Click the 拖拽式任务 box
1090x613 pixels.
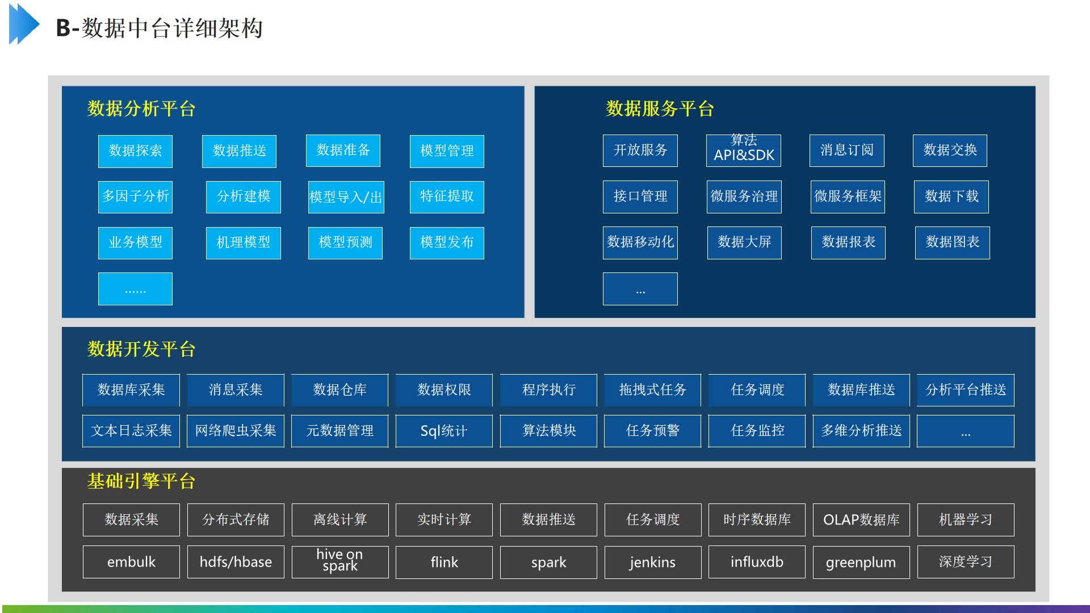tap(653, 390)
